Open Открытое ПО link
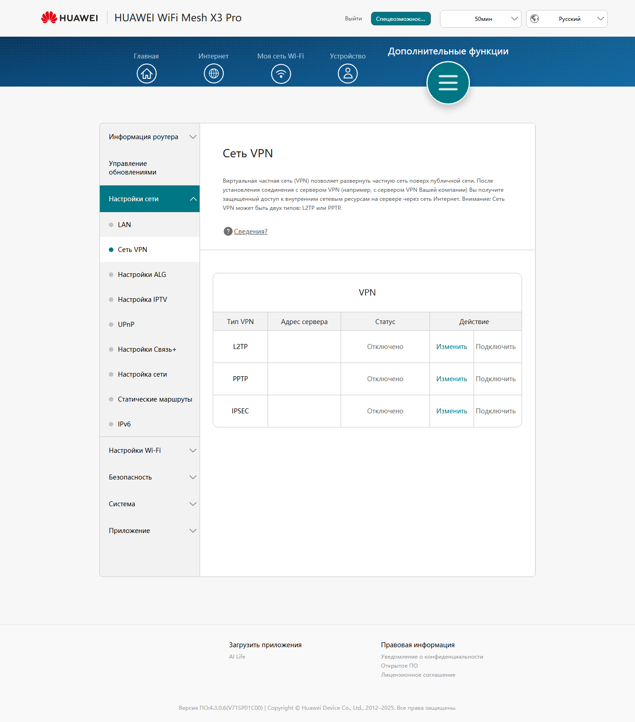 (400, 665)
